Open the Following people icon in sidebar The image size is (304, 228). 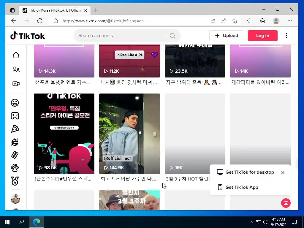16,69
